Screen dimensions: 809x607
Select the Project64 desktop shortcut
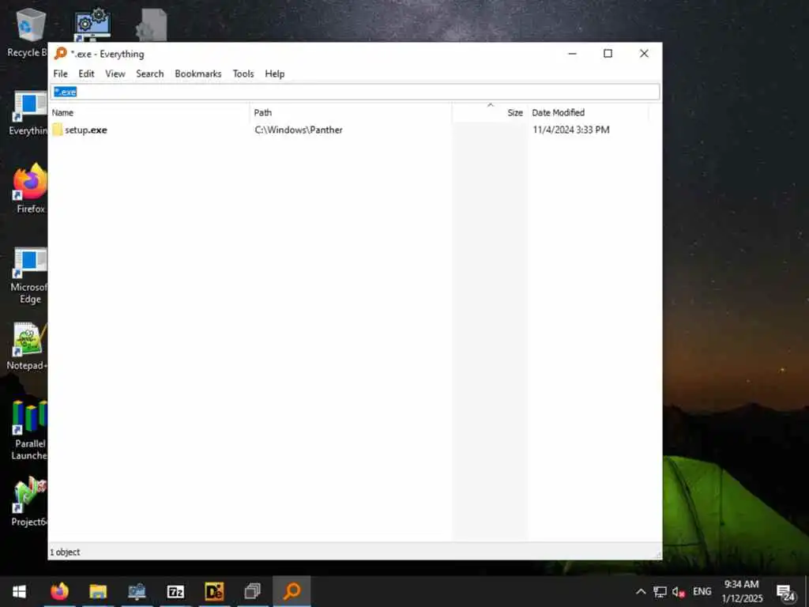[29, 502]
